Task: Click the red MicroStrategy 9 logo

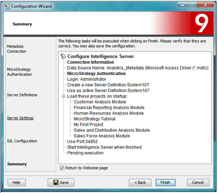Action: [x=202, y=23]
